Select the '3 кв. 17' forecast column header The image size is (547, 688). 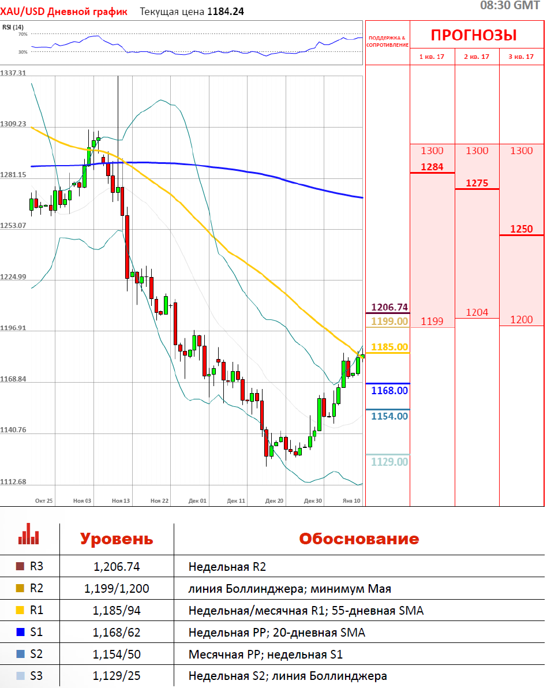(x=521, y=57)
